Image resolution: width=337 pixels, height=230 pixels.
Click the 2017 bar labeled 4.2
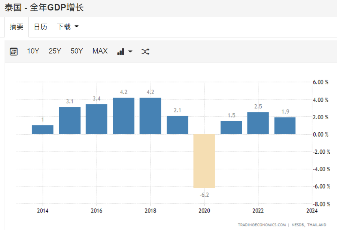point(124,116)
